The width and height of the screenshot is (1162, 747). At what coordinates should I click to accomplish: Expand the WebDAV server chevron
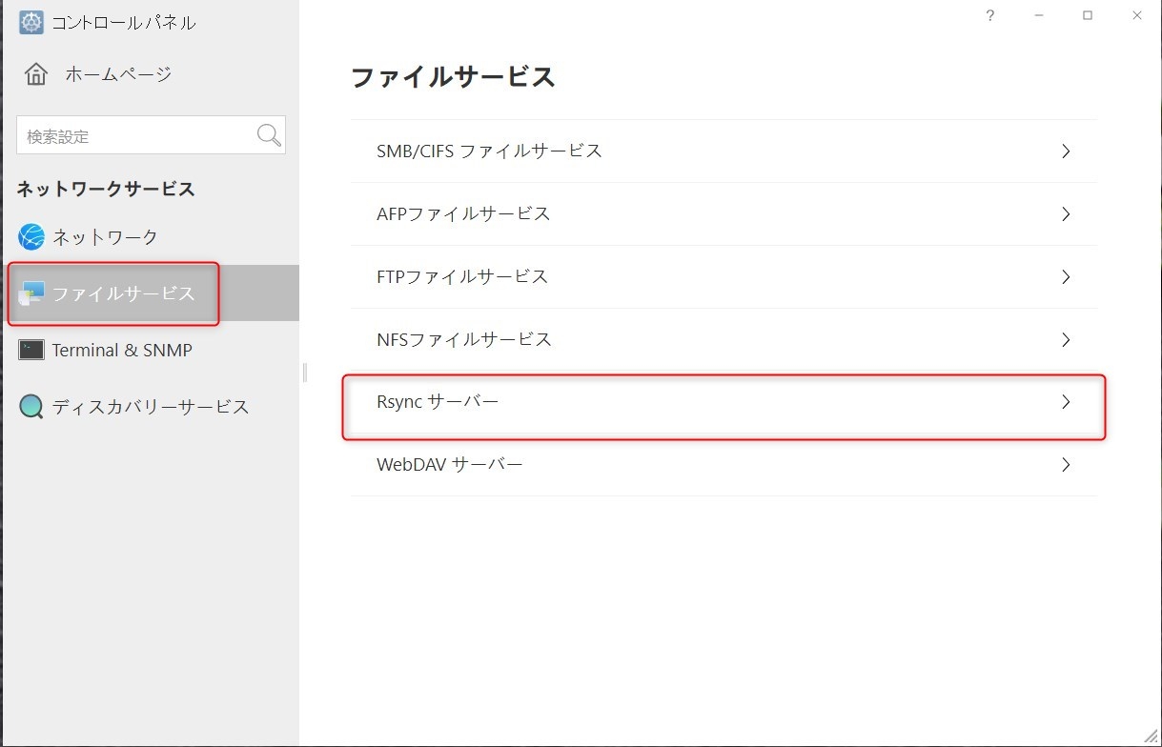[1066, 465]
